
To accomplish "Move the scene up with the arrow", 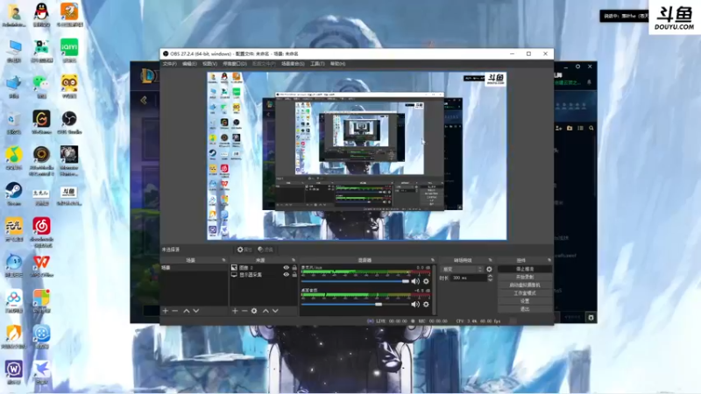I will click(x=187, y=311).
